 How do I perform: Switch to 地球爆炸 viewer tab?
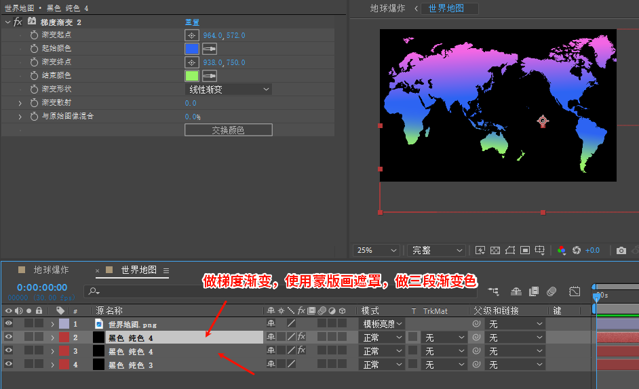click(x=387, y=8)
